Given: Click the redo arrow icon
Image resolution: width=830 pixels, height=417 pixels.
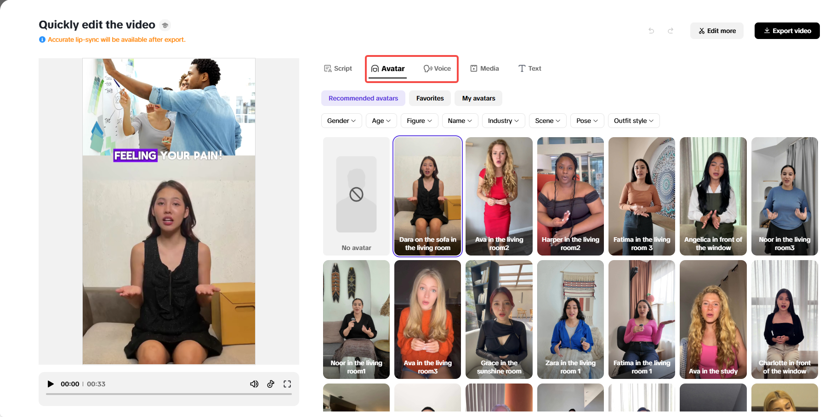Looking at the screenshot, I should coord(671,31).
